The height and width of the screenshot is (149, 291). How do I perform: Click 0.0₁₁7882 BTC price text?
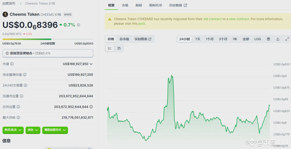[x=12, y=34]
